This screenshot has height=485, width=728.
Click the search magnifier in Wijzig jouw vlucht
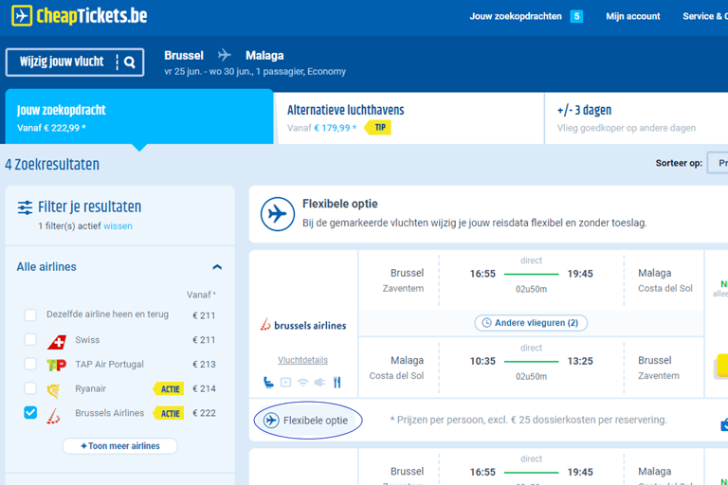pos(130,63)
